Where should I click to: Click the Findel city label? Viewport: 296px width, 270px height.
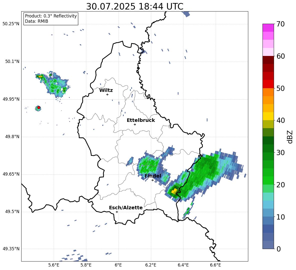[153, 176]
